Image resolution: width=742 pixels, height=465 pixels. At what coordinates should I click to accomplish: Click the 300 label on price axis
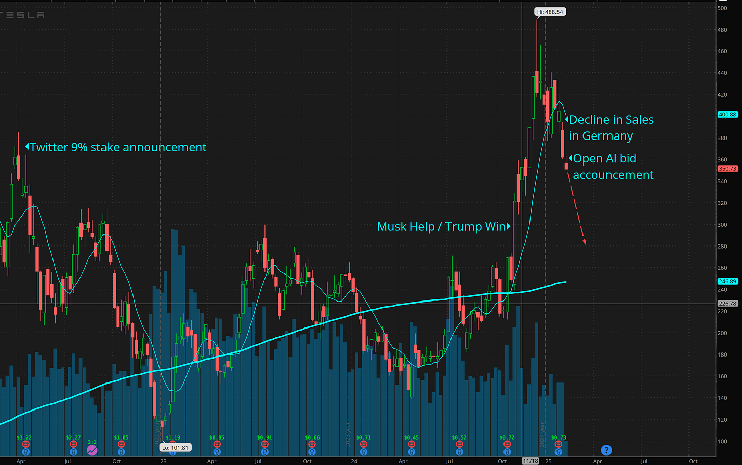pyautogui.click(x=722, y=225)
